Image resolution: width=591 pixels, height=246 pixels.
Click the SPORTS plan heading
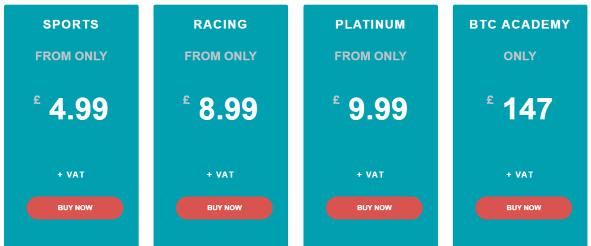(71, 25)
